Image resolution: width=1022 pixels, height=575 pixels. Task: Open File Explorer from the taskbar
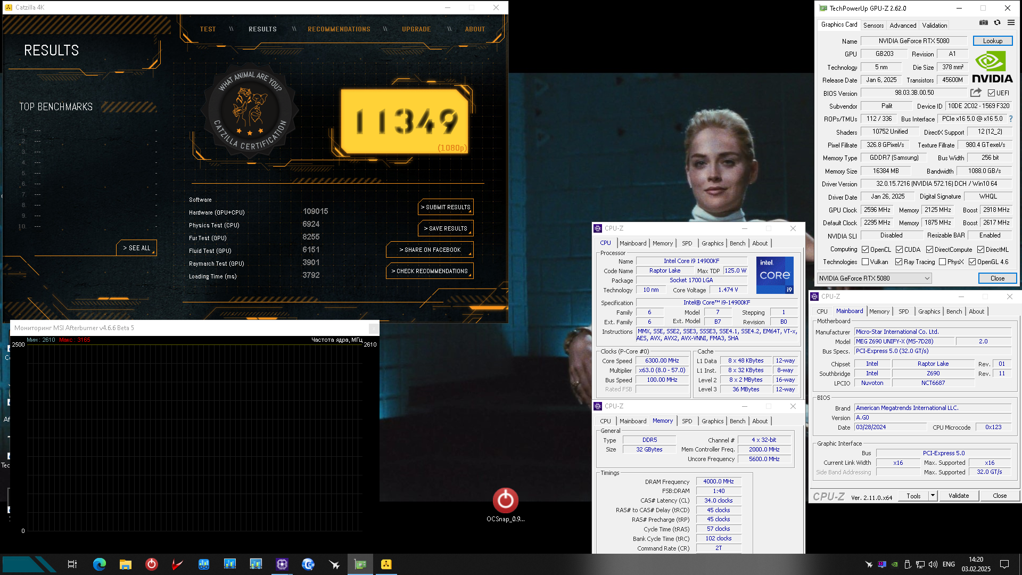pyautogui.click(x=126, y=564)
